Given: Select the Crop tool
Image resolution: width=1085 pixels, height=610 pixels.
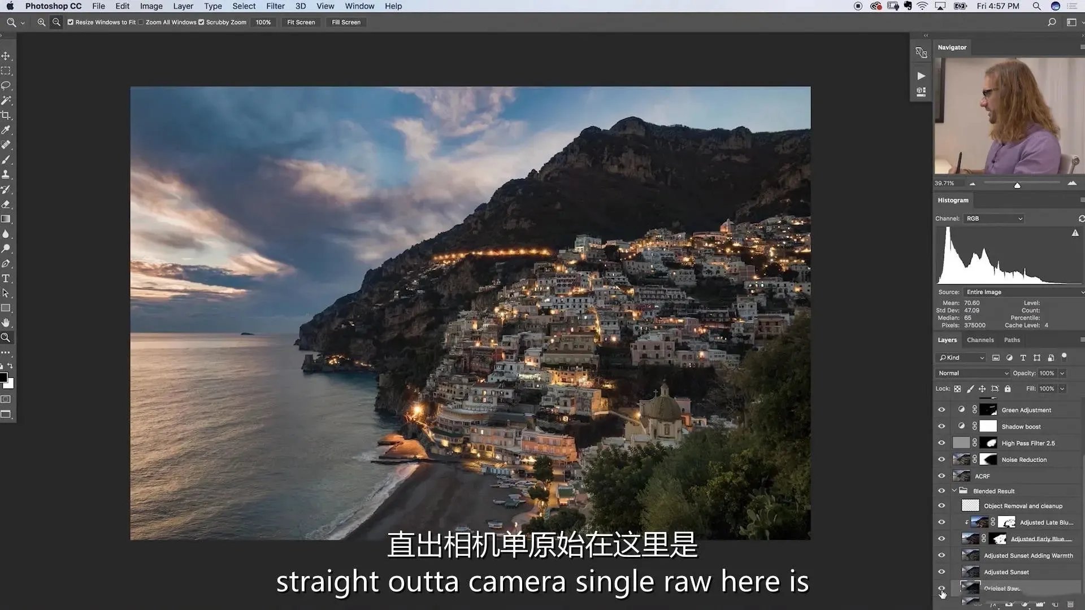Looking at the screenshot, I should tap(6, 115).
